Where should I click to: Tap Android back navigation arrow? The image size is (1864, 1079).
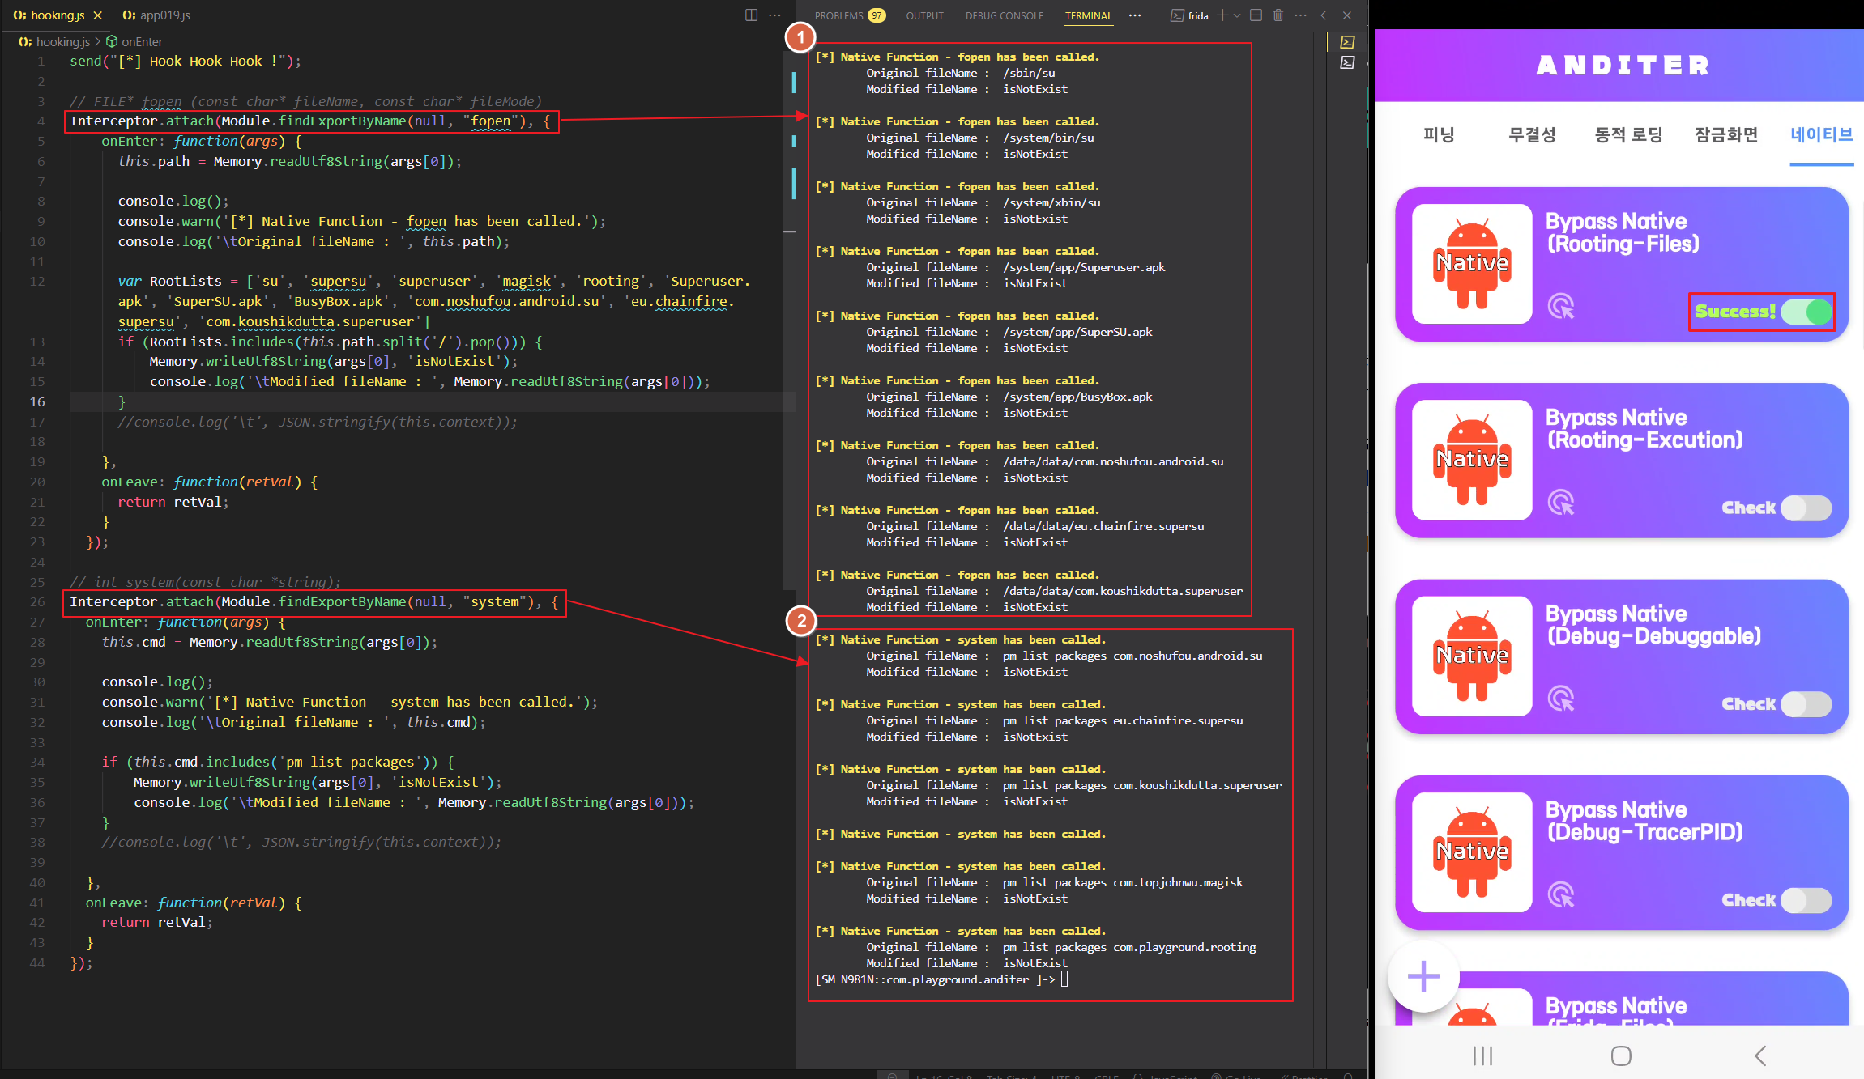click(1760, 1056)
